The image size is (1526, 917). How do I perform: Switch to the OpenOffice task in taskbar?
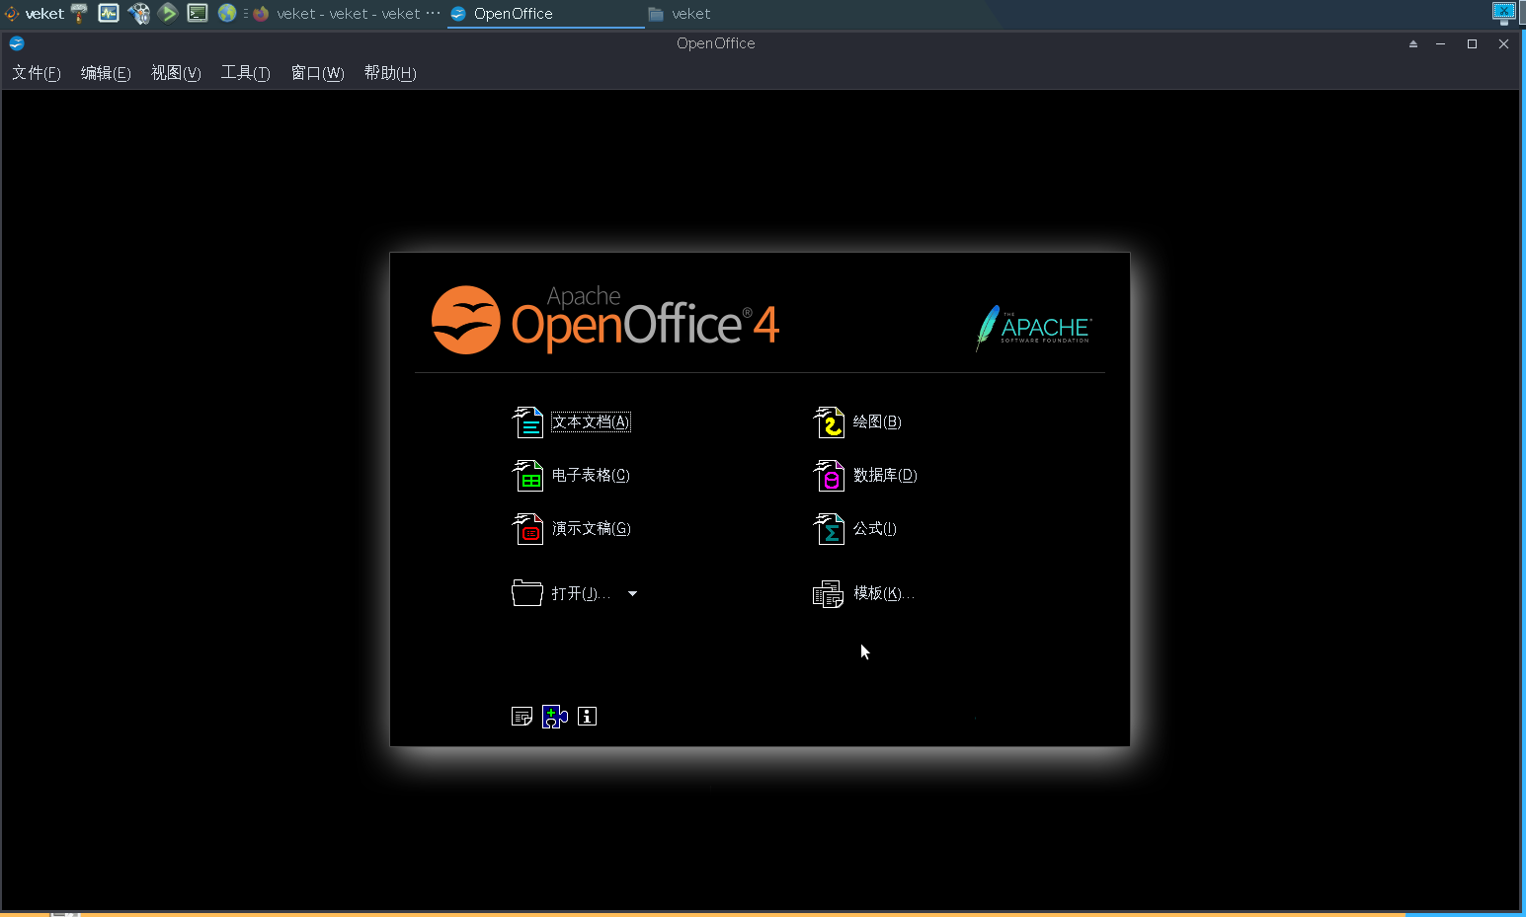pos(546,14)
